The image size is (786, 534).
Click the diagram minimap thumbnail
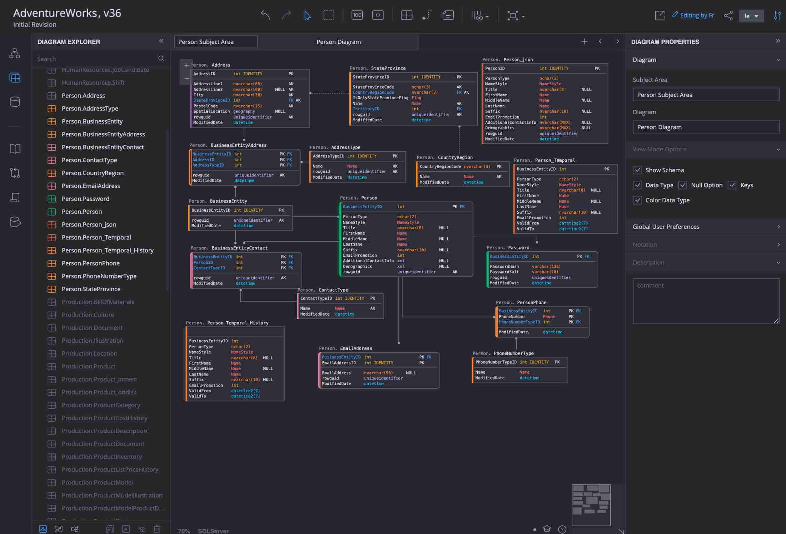click(591, 505)
